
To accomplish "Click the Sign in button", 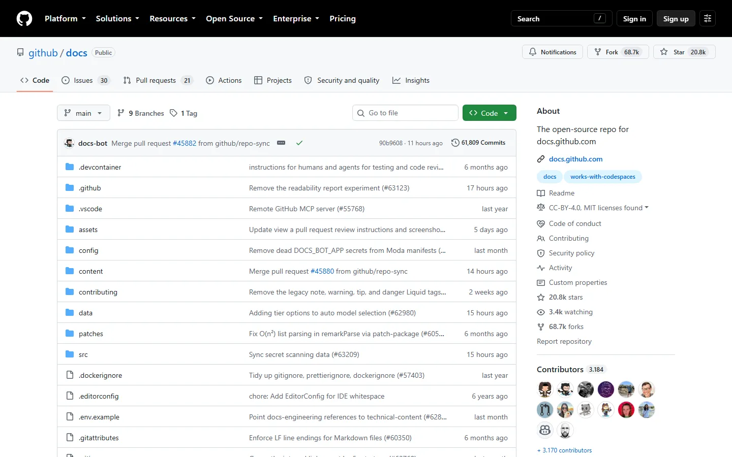I will coord(634,19).
